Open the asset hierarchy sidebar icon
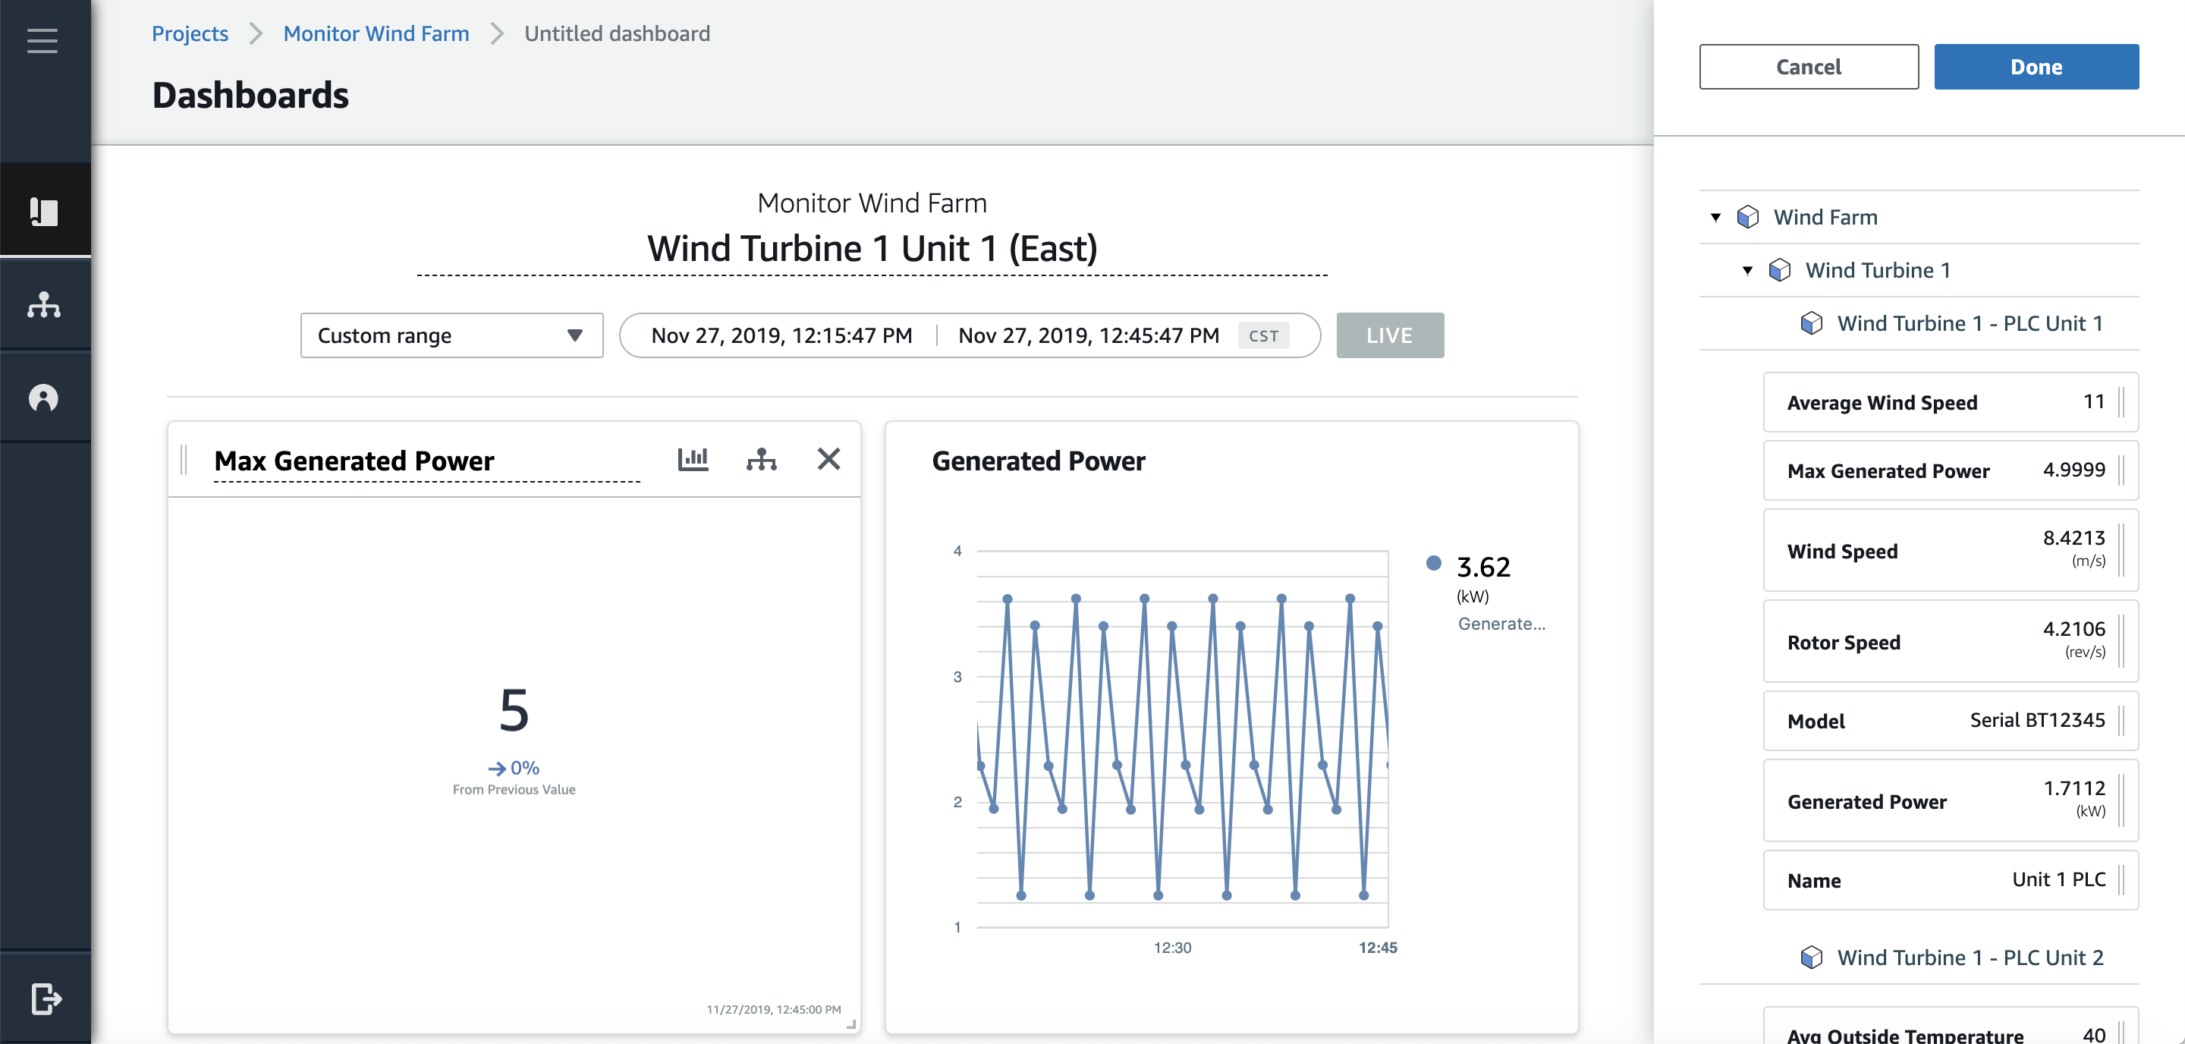The width and height of the screenshot is (2185, 1044). pyautogui.click(x=43, y=304)
